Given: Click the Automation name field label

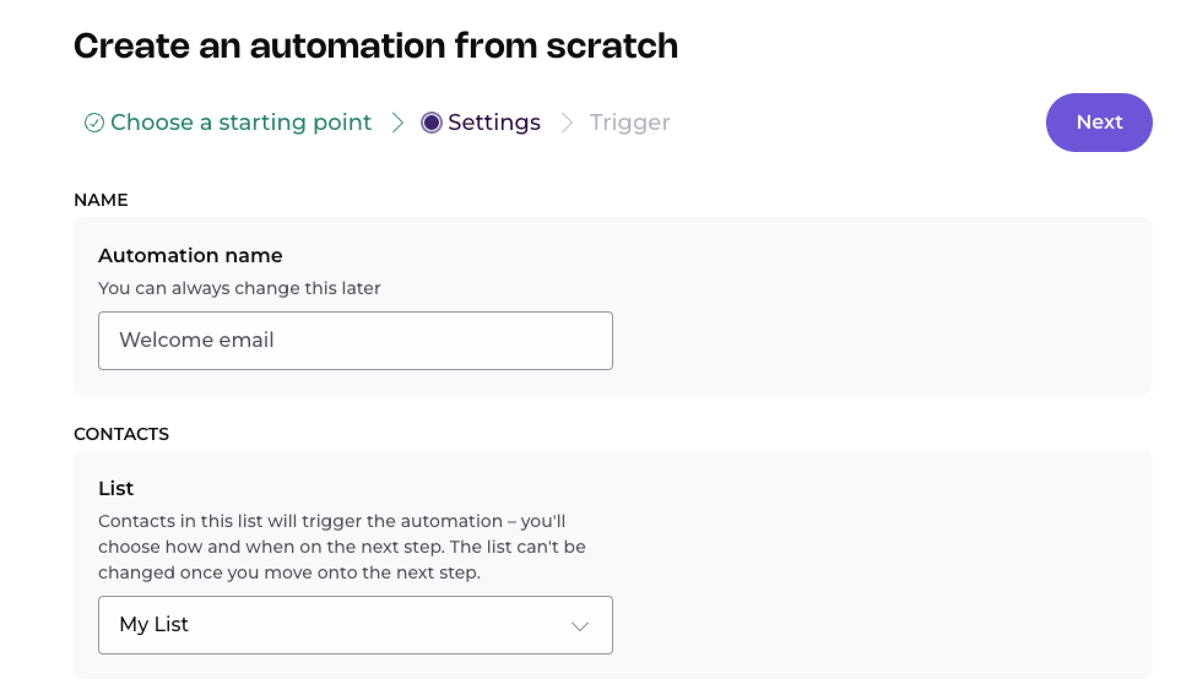Looking at the screenshot, I should (x=190, y=256).
